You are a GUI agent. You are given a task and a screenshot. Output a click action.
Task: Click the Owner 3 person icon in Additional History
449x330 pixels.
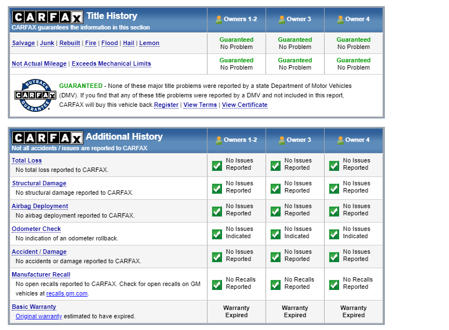pyautogui.click(x=282, y=140)
